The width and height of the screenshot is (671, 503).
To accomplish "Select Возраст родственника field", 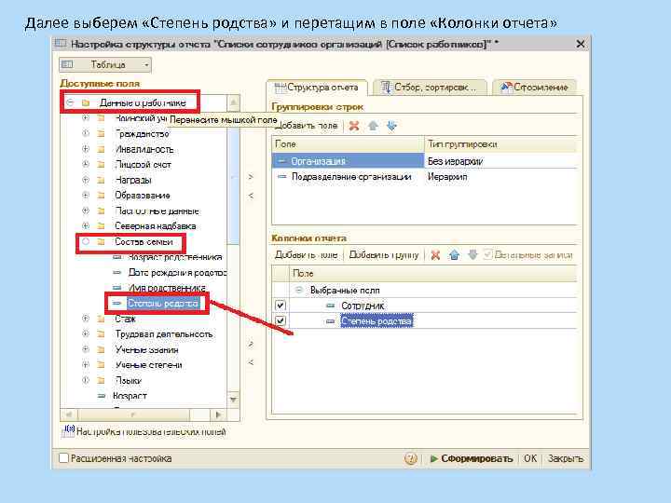I will 175,257.
